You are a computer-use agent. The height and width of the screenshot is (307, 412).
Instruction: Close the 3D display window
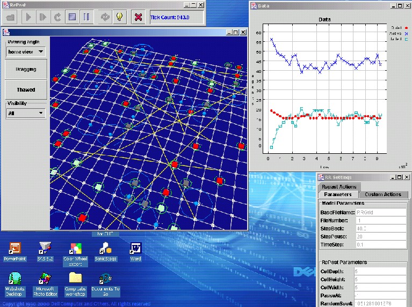pos(243,32)
